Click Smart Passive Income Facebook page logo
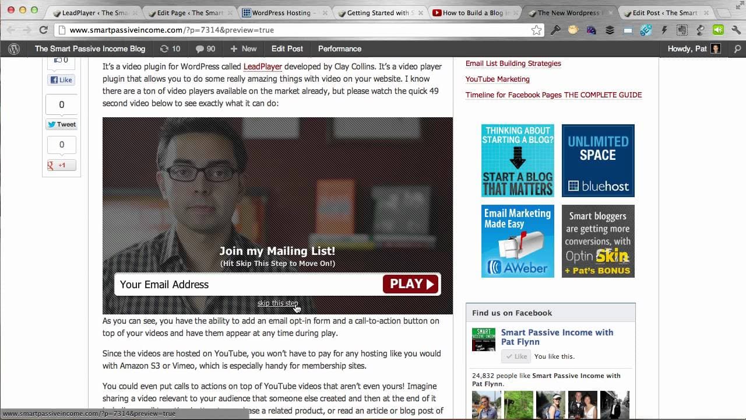This screenshot has height=420, width=746. tap(484, 339)
